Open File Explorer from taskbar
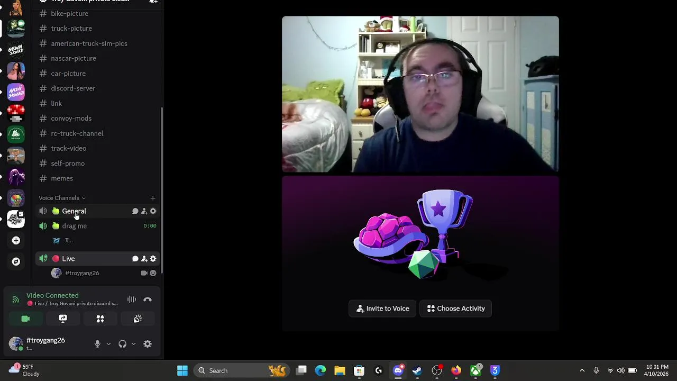677x381 pixels. [340, 370]
